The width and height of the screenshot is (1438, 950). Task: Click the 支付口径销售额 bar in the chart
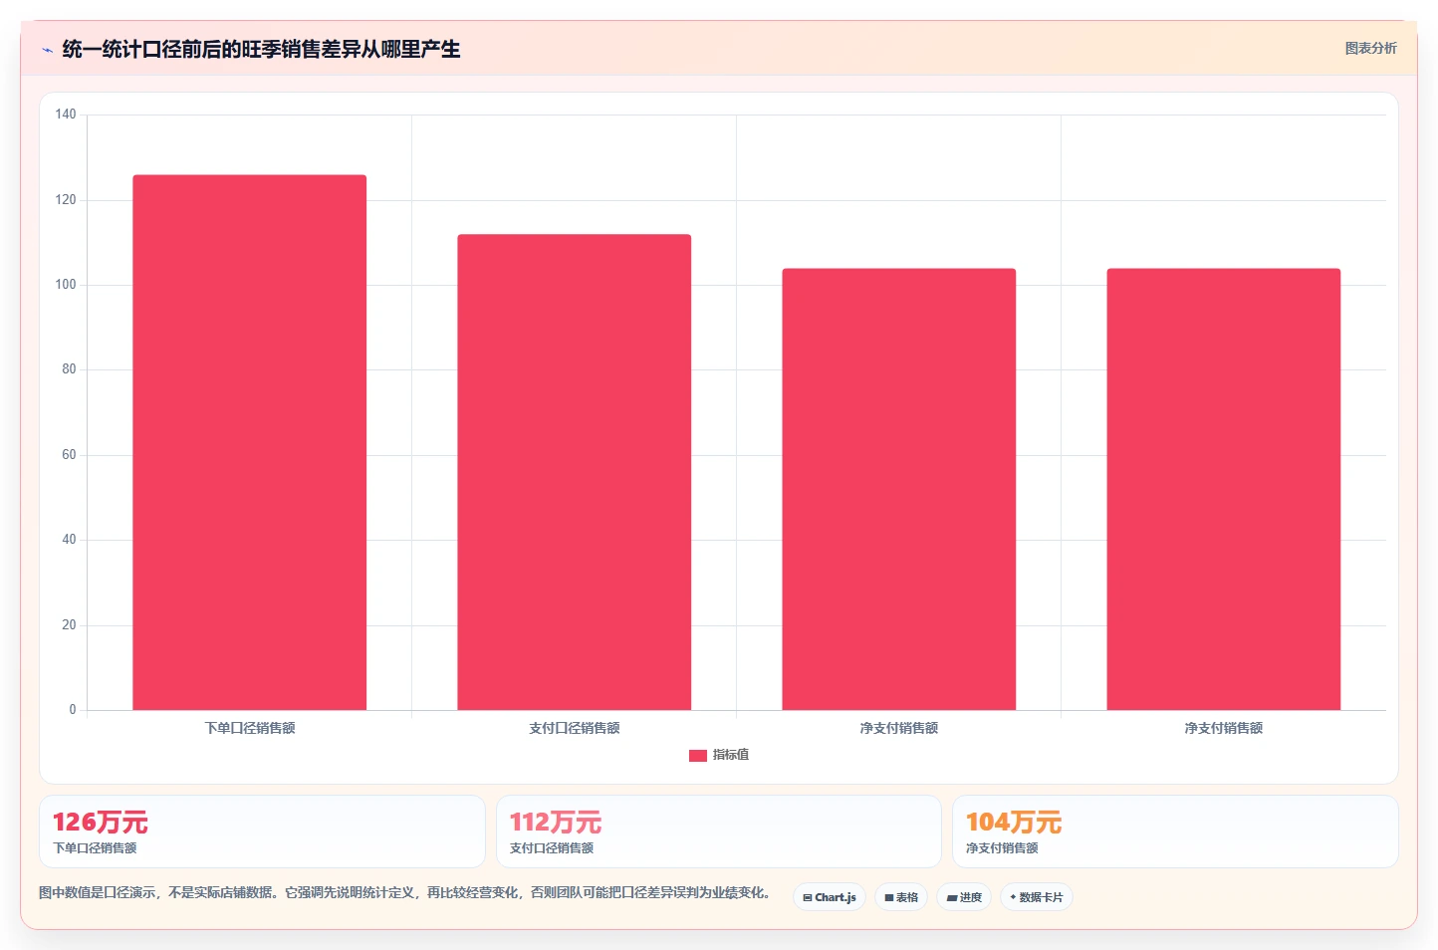click(x=575, y=472)
